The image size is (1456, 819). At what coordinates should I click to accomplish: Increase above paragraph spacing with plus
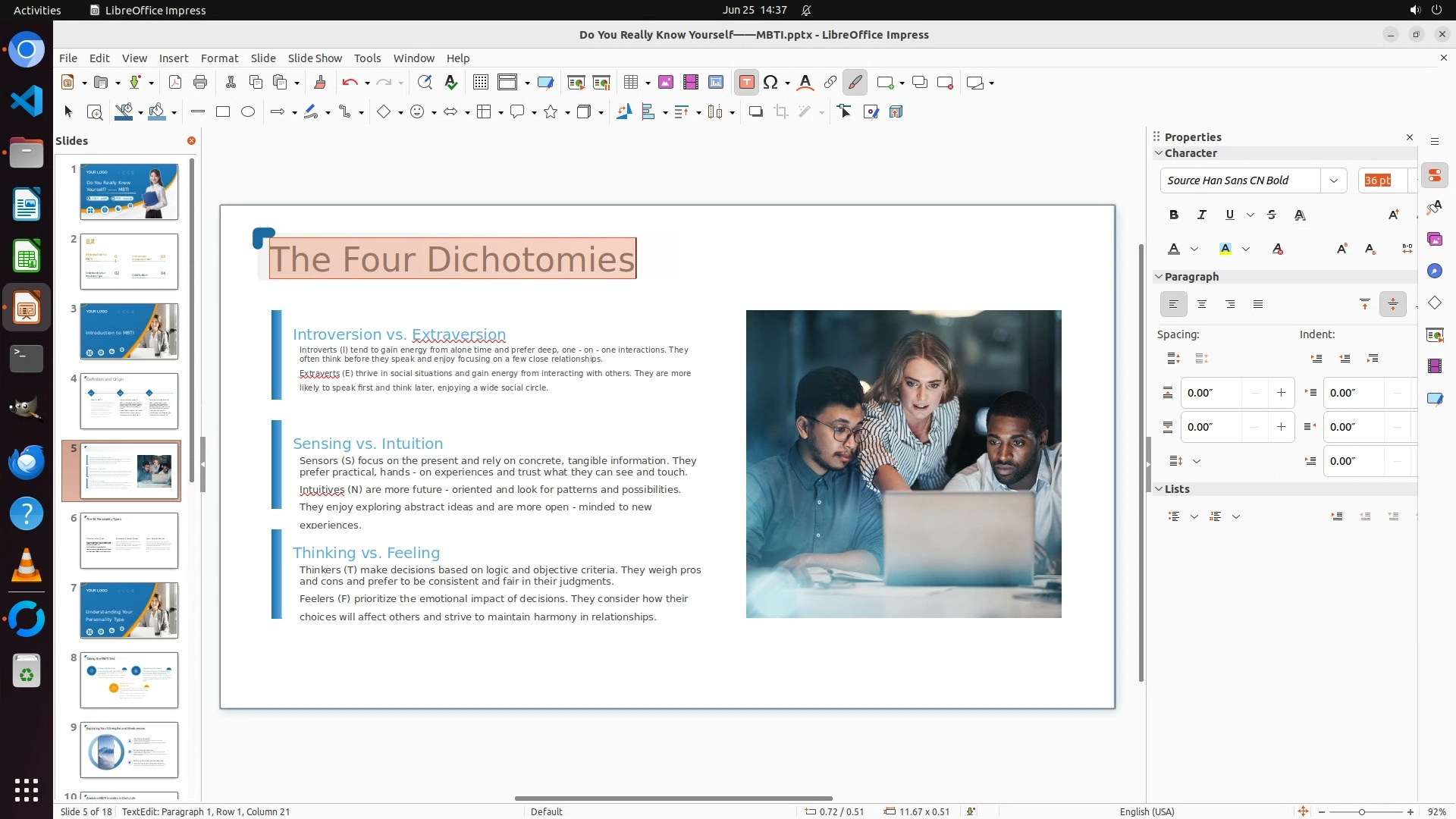[1281, 393]
